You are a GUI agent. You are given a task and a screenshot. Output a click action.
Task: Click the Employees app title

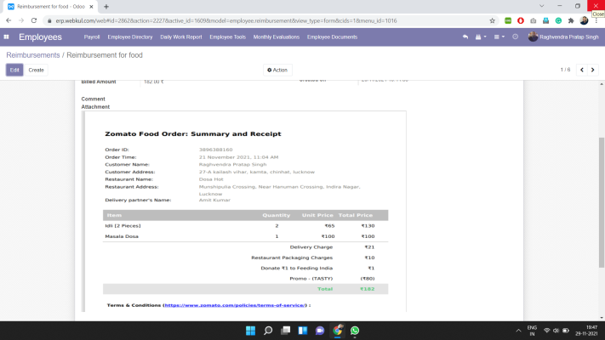[40, 37]
